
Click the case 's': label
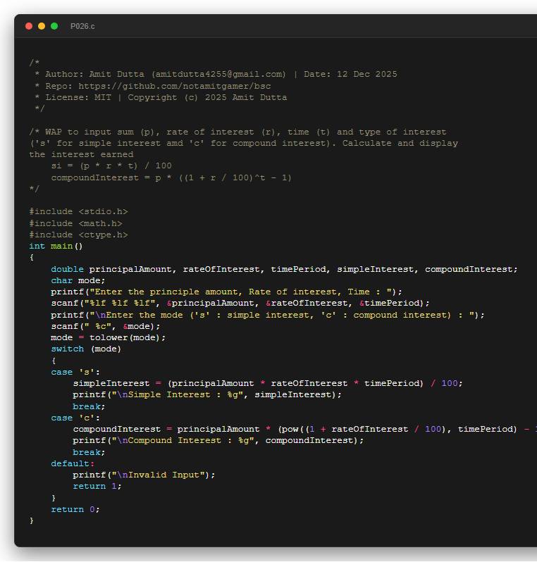(75, 372)
